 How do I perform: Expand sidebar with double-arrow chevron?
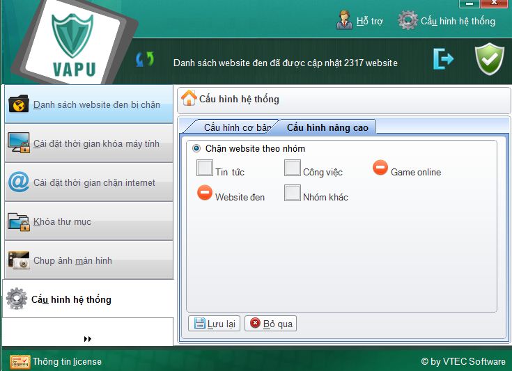point(88,339)
